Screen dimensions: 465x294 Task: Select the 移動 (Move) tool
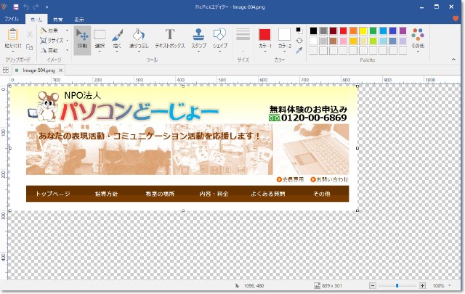click(82, 38)
